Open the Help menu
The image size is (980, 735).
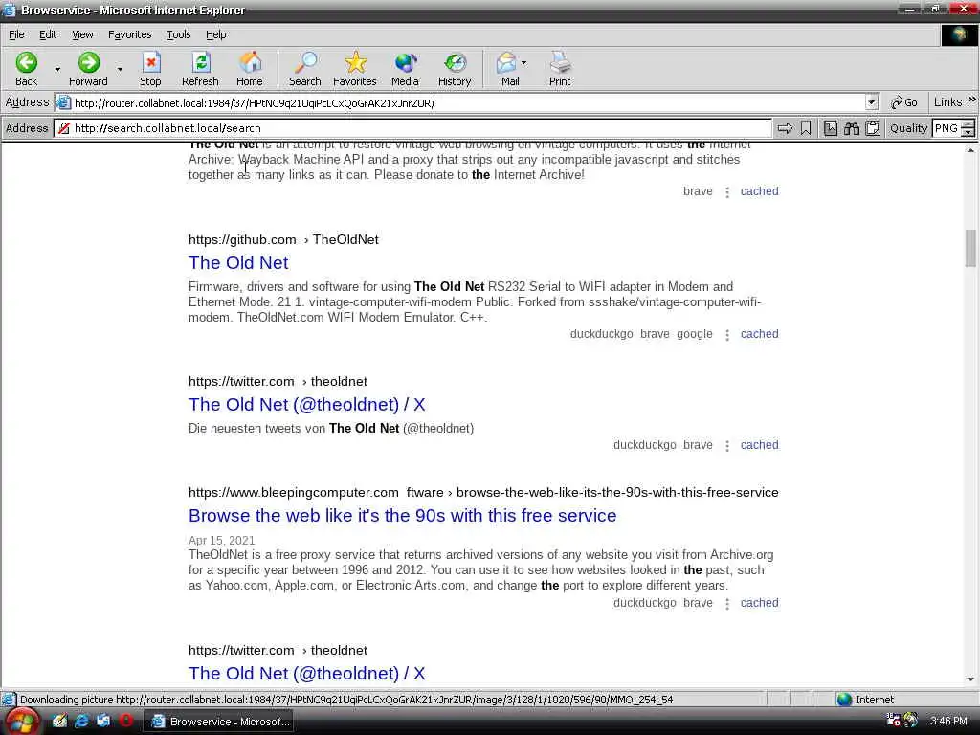click(x=216, y=34)
